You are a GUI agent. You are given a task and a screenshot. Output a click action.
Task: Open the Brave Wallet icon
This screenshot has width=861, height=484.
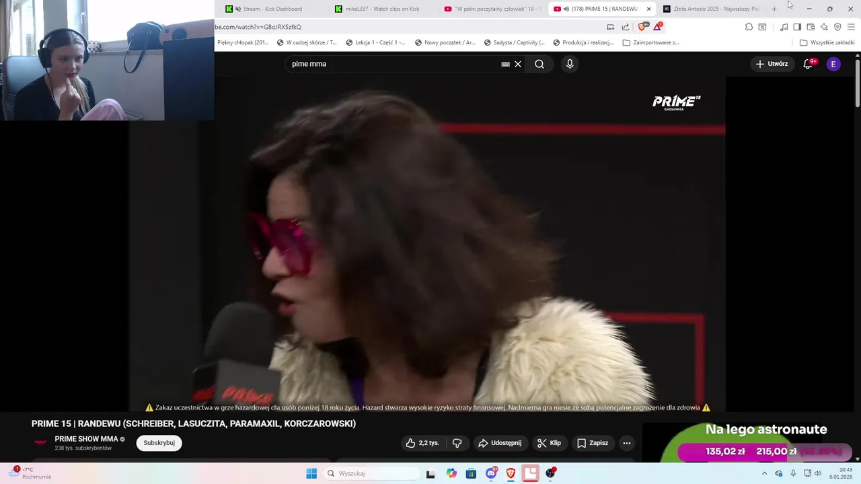pyautogui.click(x=811, y=27)
